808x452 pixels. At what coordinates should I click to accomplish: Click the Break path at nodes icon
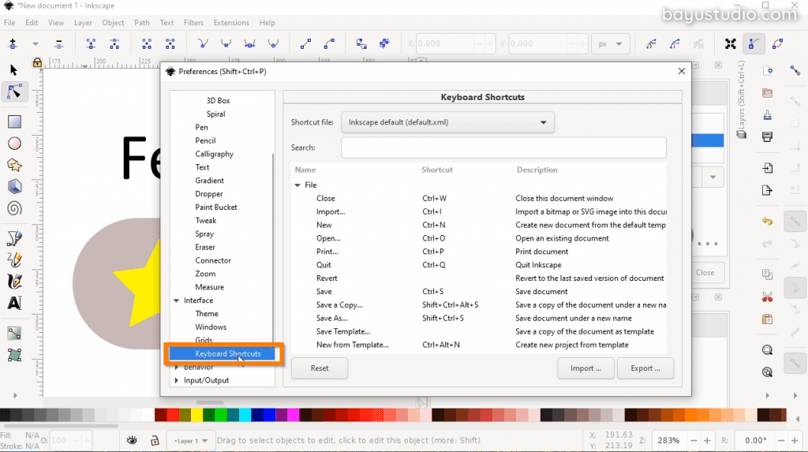point(114,44)
